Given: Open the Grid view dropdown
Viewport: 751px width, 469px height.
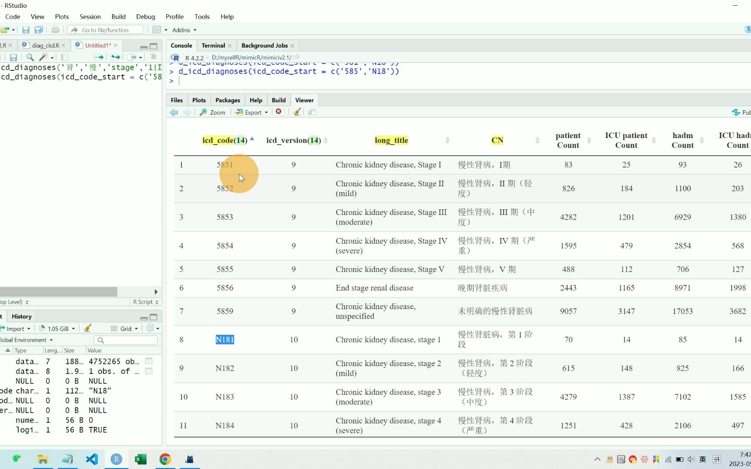Looking at the screenshot, I should tap(125, 329).
